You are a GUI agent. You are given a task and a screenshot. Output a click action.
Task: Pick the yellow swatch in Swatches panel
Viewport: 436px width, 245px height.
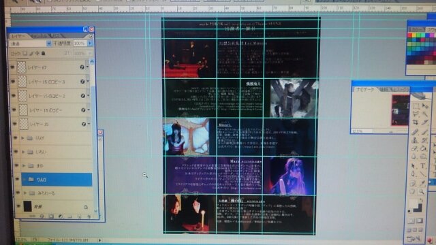pyautogui.click(x=414, y=35)
